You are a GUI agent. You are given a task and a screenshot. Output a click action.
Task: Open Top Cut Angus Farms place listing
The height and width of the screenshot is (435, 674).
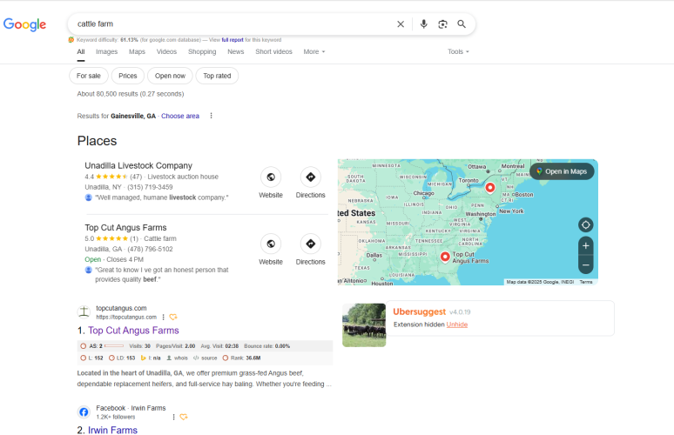click(x=125, y=228)
